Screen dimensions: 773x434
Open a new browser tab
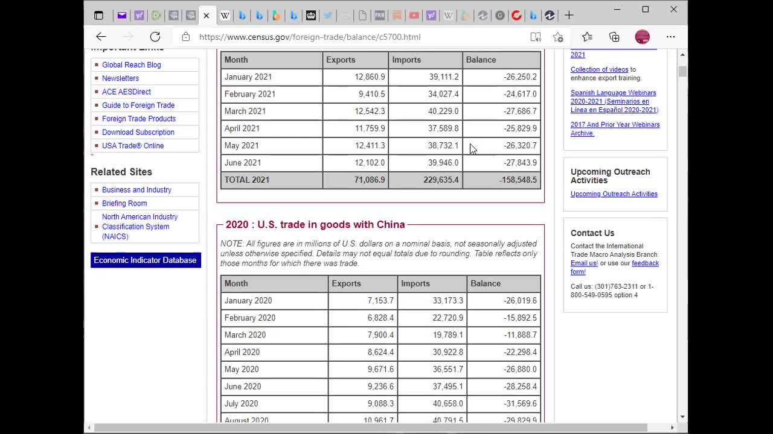(569, 15)
